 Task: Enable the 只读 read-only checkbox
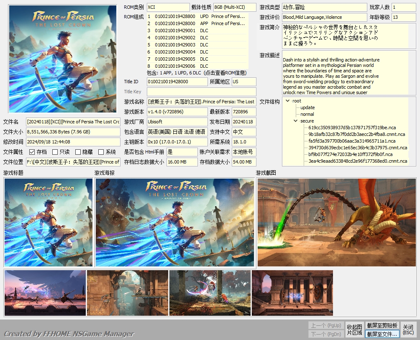tap(55, 152)
